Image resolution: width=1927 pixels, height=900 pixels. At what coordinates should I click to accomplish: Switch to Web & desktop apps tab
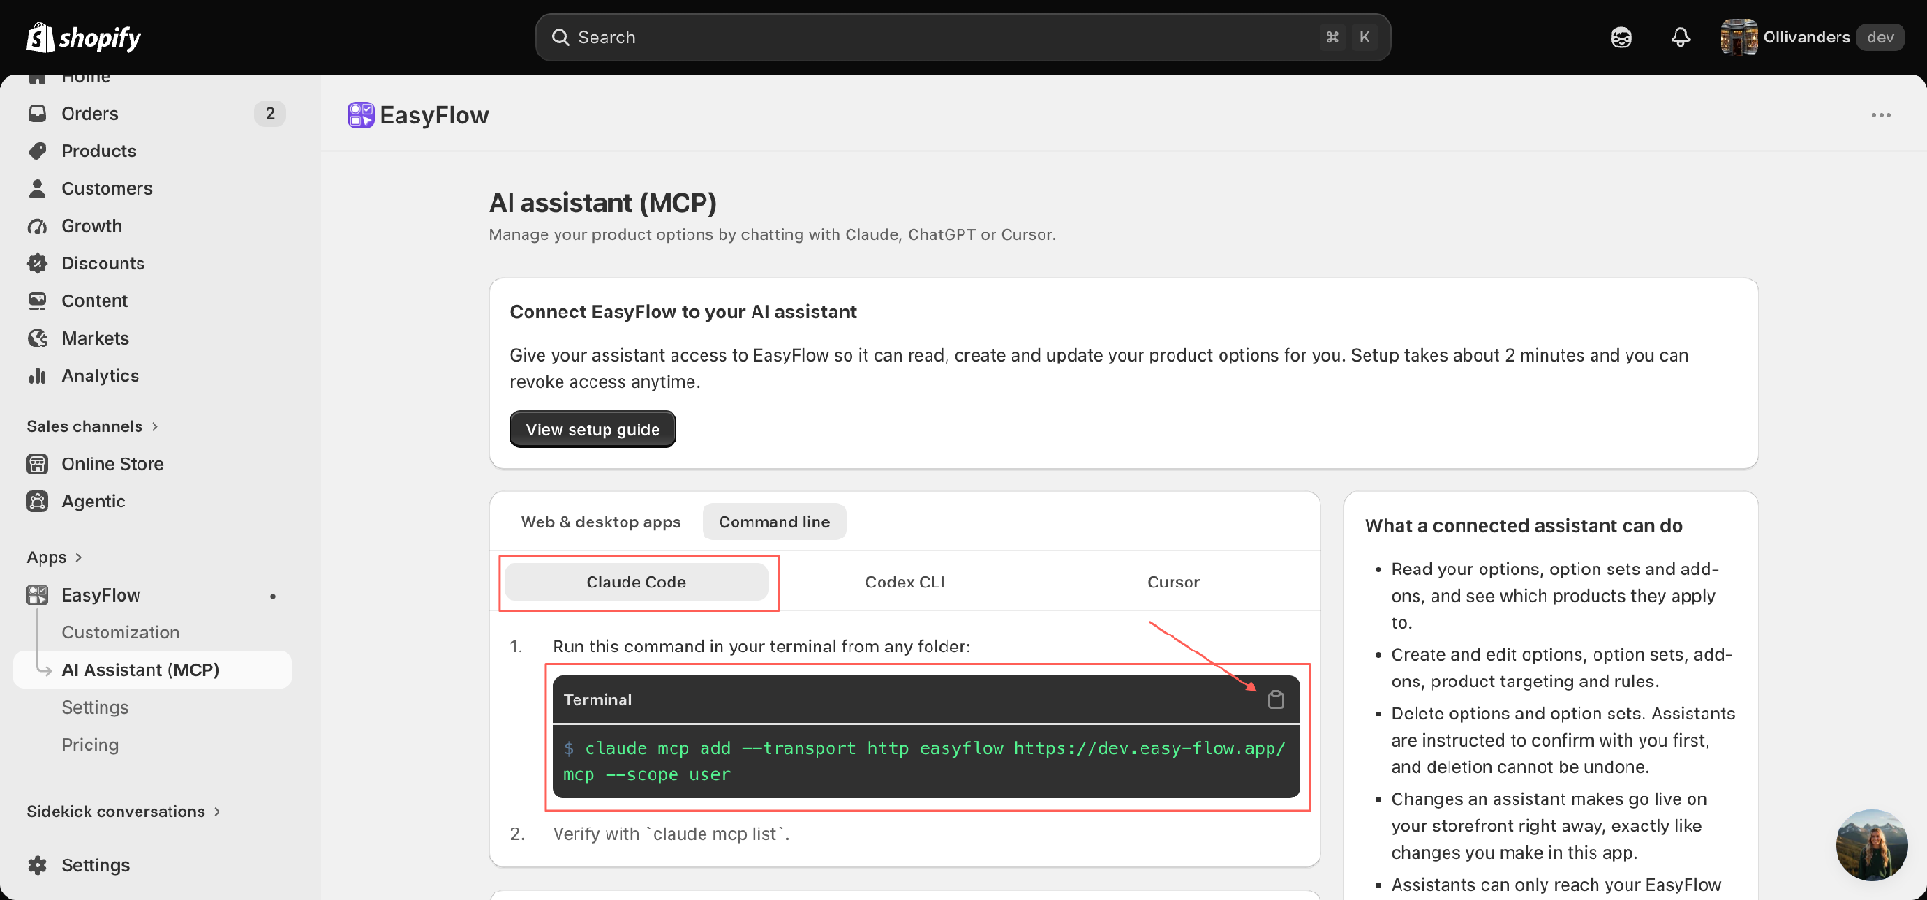(601, 522)
